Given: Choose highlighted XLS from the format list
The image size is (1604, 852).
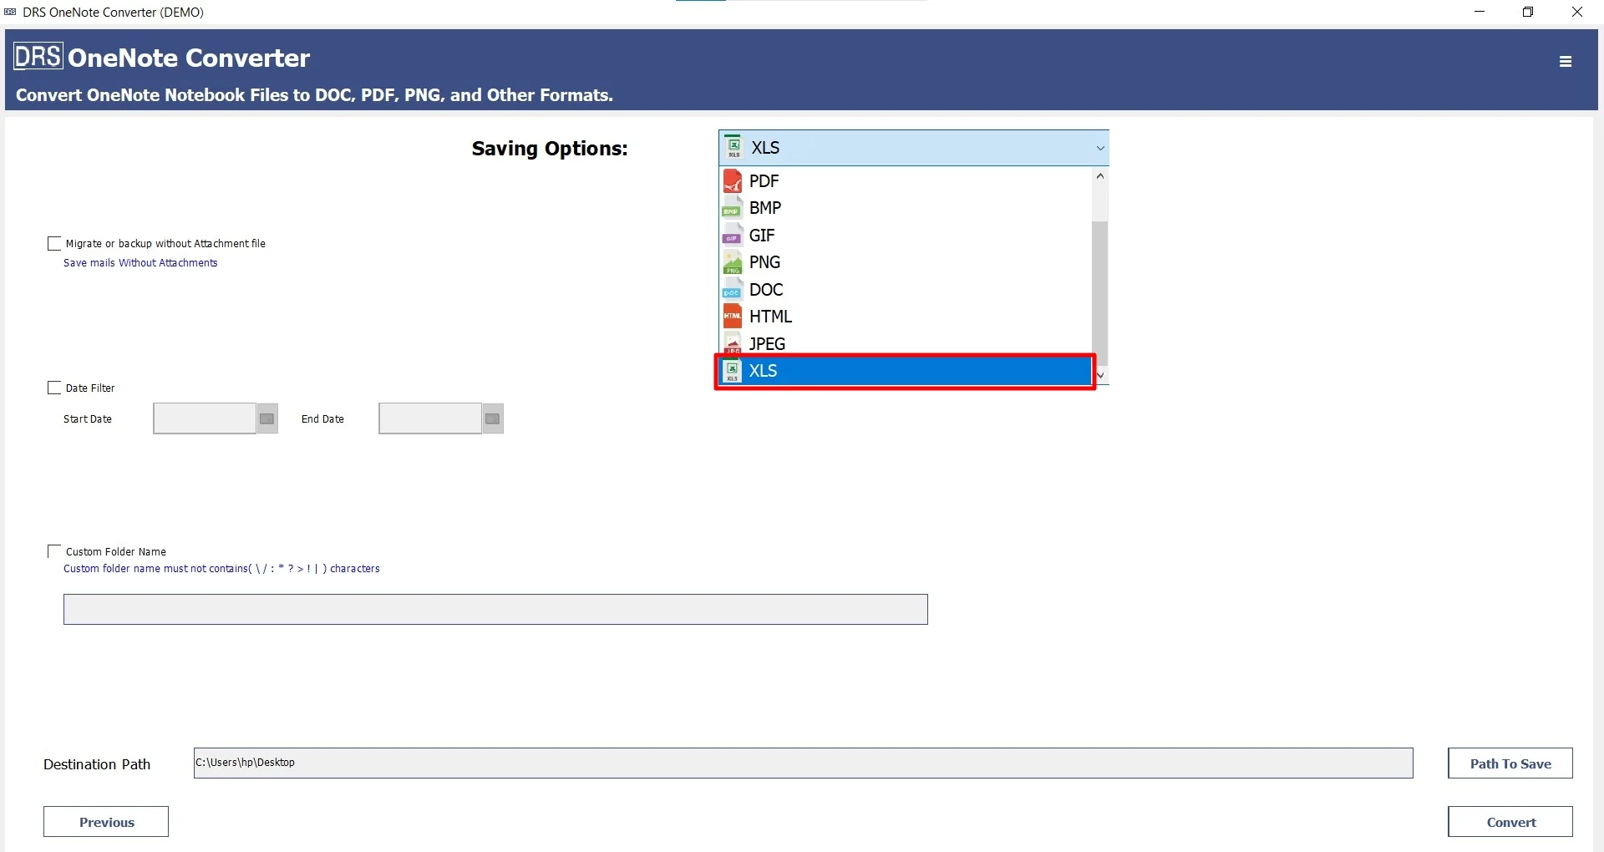Looking at the screenshot, I should (906, 371).
